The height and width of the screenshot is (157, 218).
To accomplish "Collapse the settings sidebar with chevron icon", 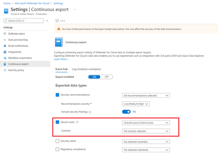I will [x=47, y=21].
